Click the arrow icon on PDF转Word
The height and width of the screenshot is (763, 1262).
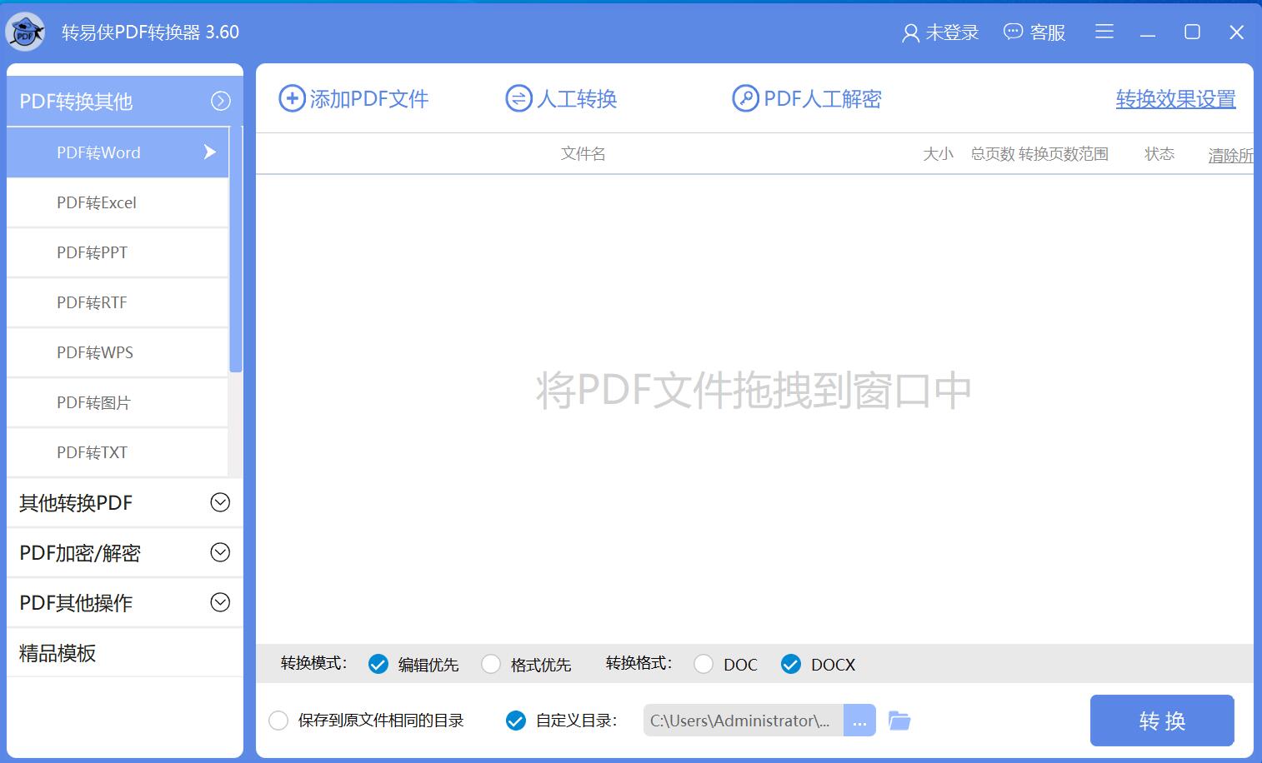[211, 152]
